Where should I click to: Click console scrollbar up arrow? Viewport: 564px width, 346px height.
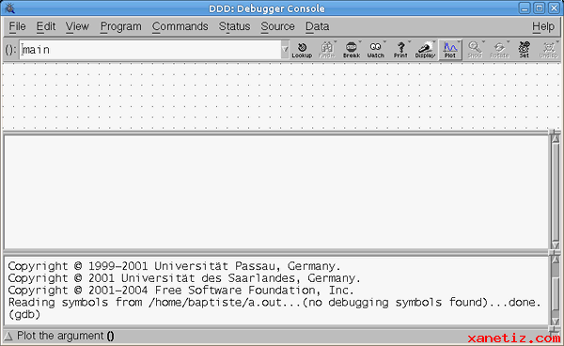[556, 259]
